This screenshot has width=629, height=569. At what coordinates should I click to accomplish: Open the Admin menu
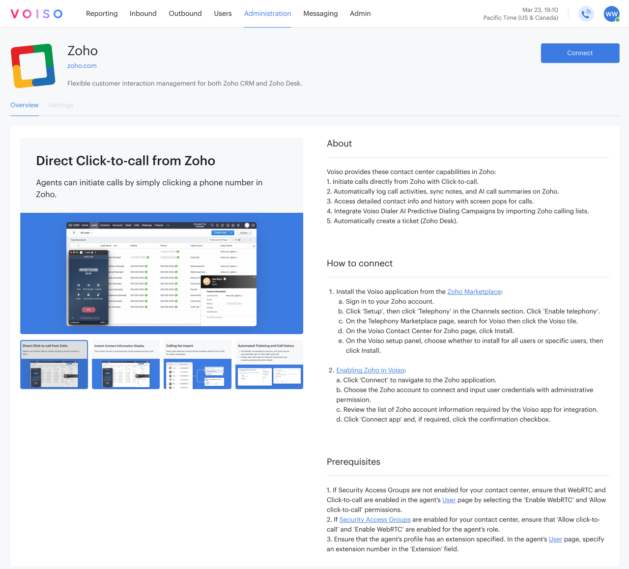click(x=360, y=13)
